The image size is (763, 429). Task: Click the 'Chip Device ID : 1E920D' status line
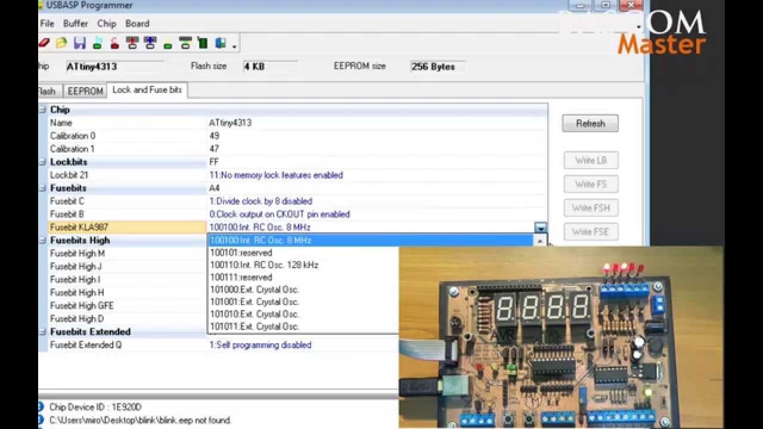click(x=95, y=407)
